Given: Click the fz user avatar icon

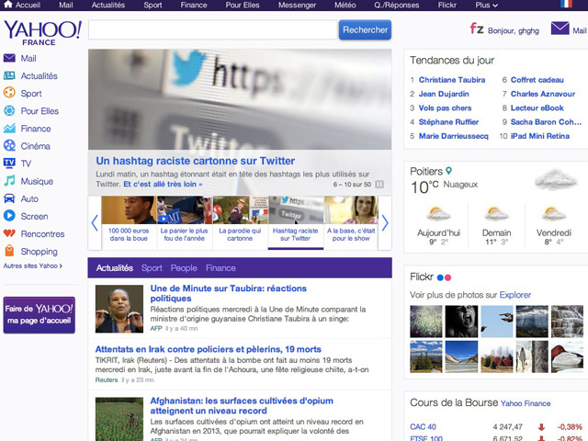Looking at the screenshot, I should point(477,28).
